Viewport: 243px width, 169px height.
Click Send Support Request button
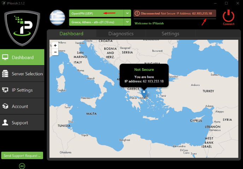tap(22, 155)
